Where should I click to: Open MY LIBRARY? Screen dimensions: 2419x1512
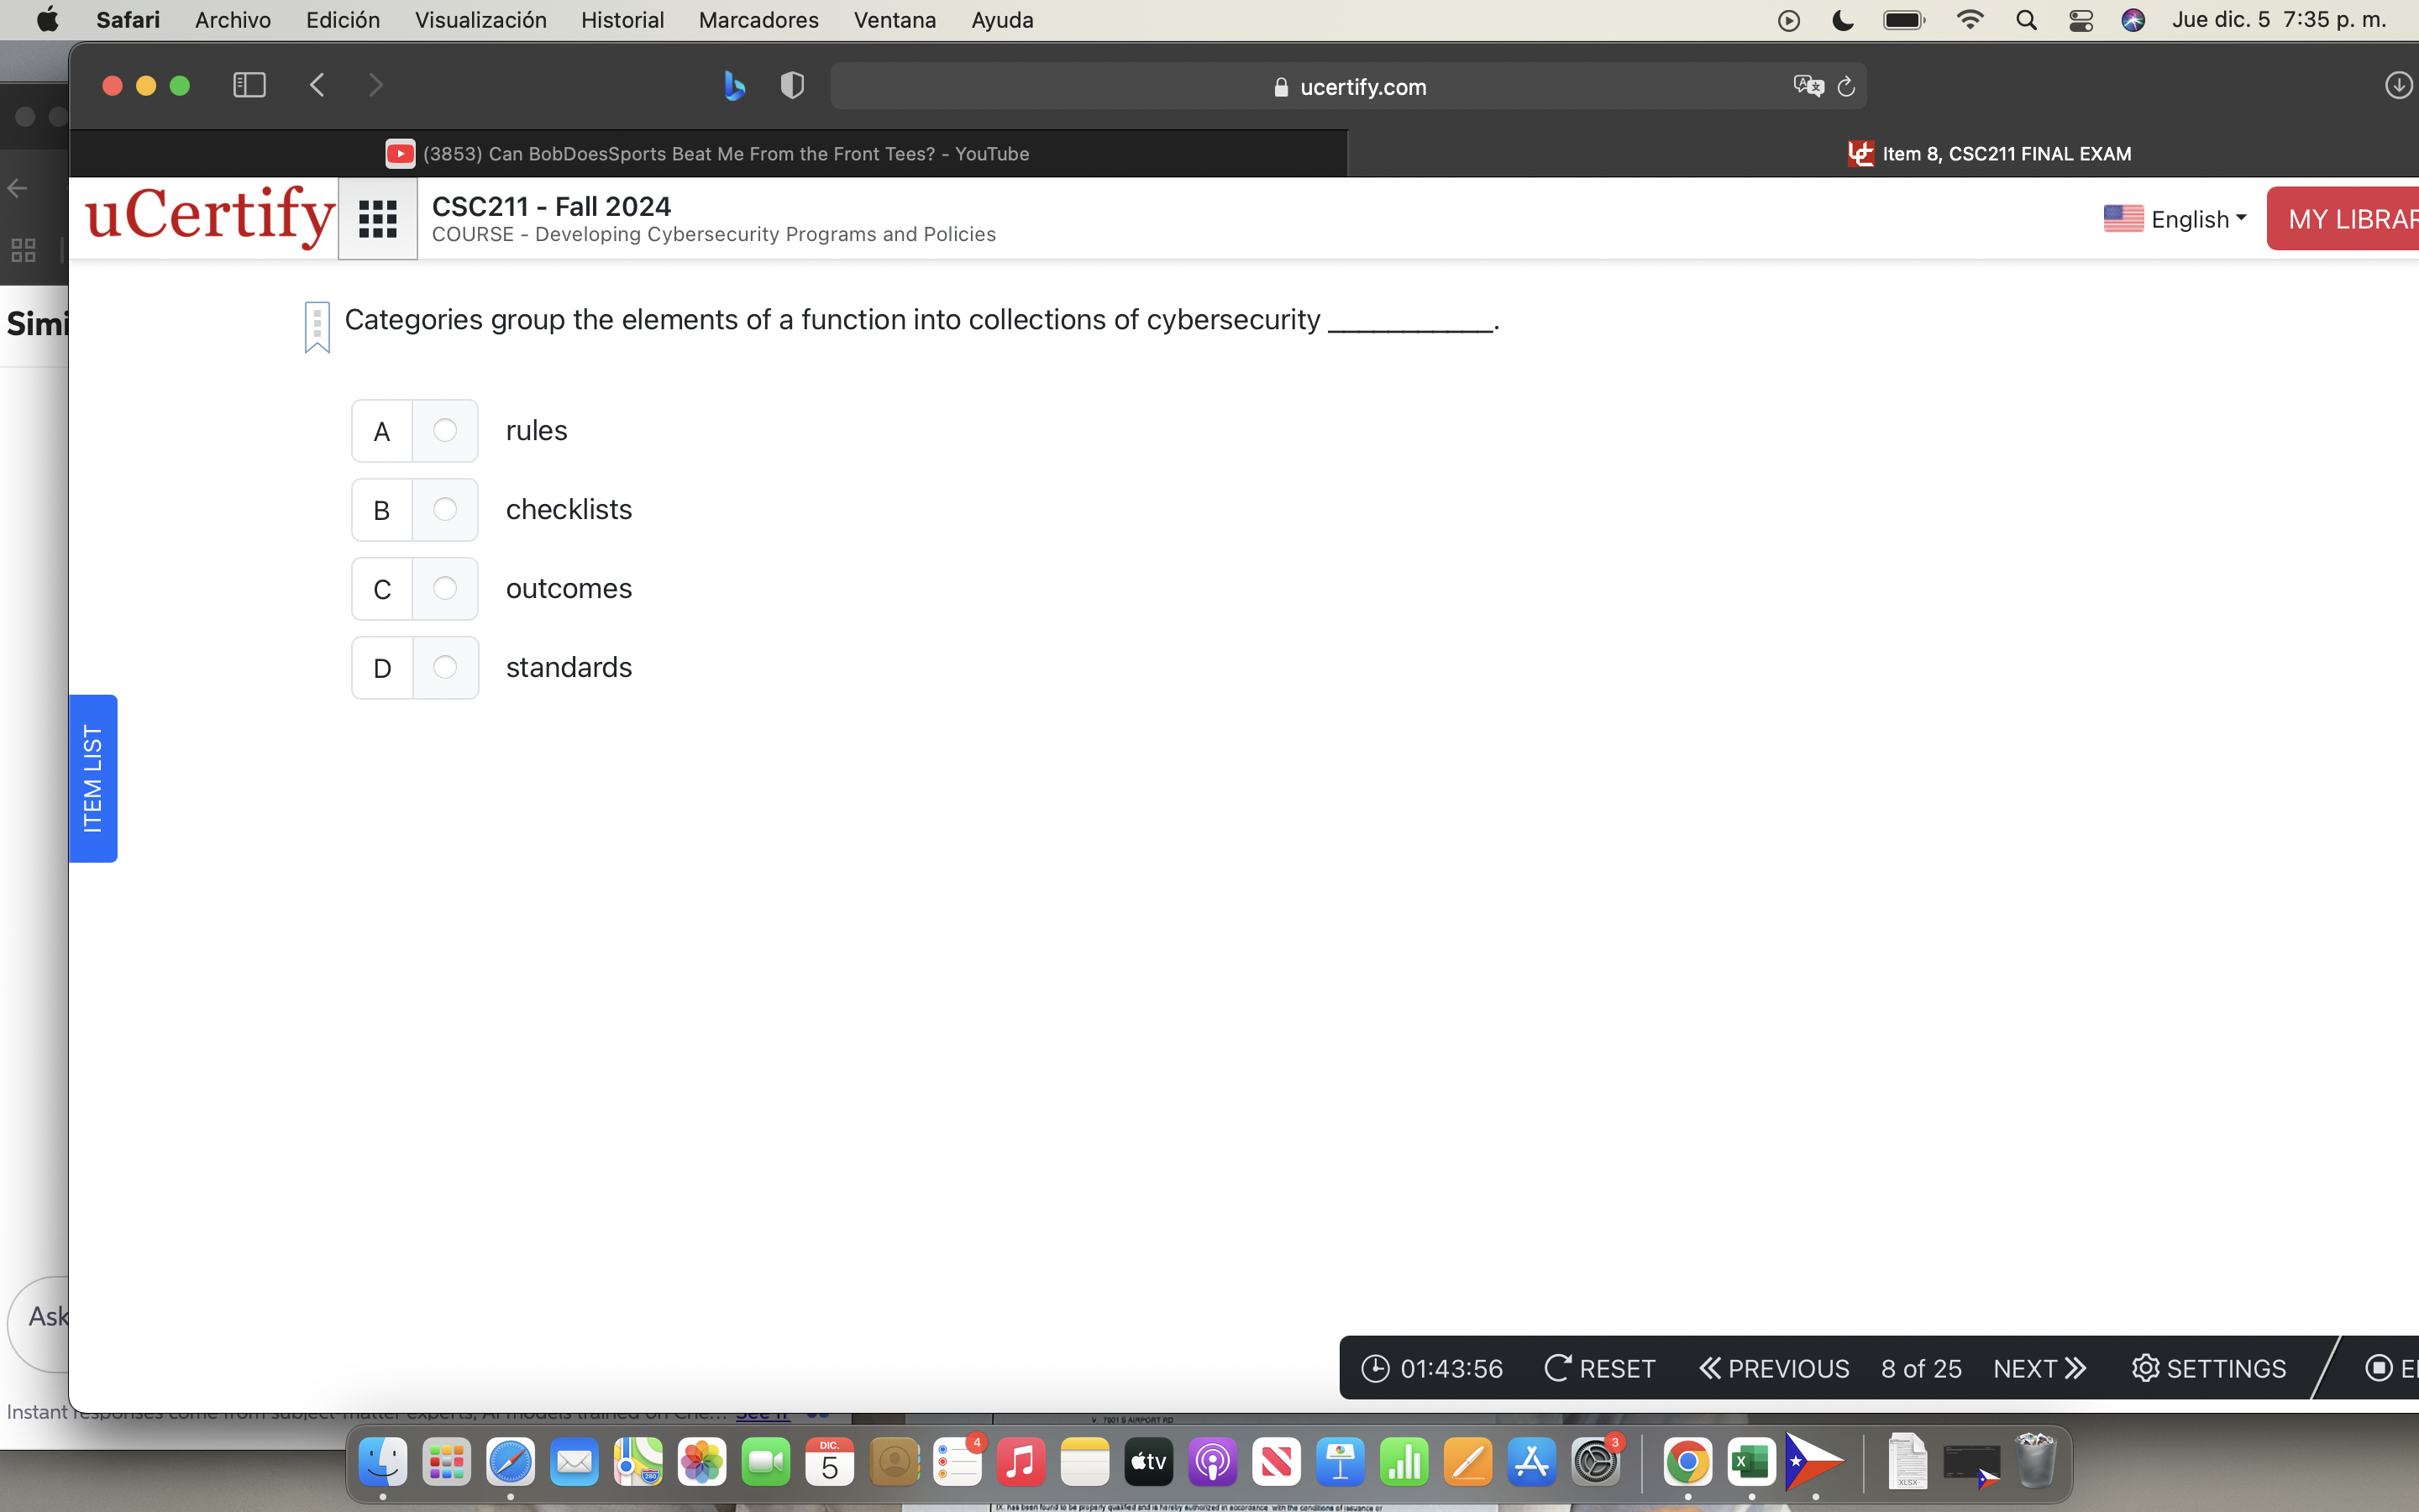2351,218
